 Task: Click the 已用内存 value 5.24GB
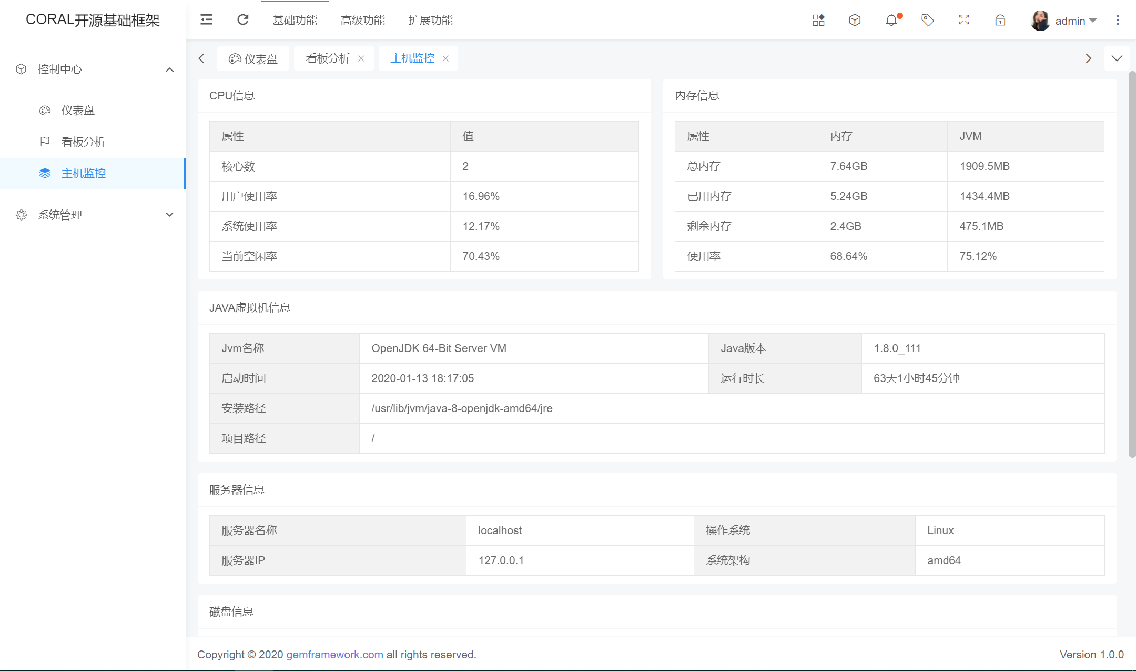pyautogui.click(x=848, y=196)
